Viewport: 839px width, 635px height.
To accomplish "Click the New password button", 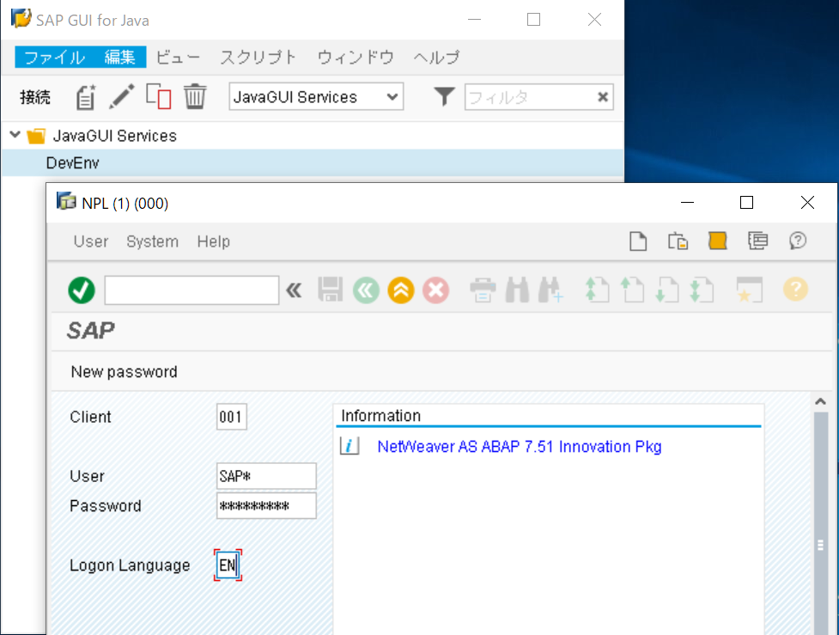I will pyautogui.click(x=125, y=371).
